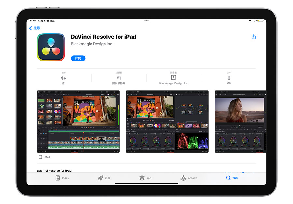Screen dimensions: 293x204
Task: Open second screenshot with color scopes
Action: point(167,121)
